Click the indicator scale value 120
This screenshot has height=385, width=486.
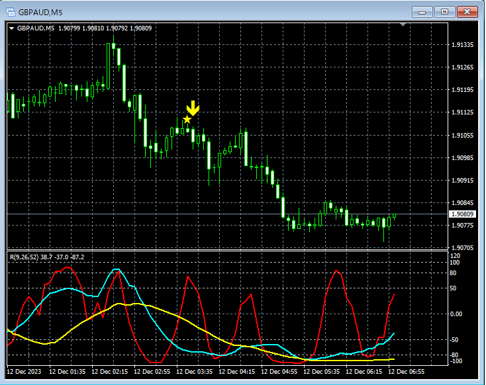click(x=455, y=256)
